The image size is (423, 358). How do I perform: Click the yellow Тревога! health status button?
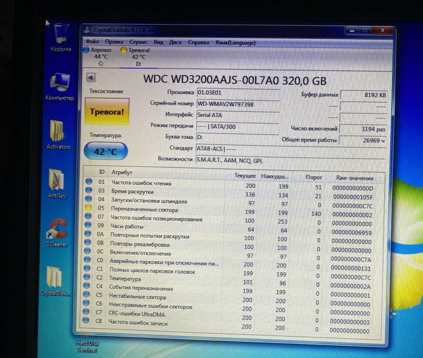coord(107,111)
